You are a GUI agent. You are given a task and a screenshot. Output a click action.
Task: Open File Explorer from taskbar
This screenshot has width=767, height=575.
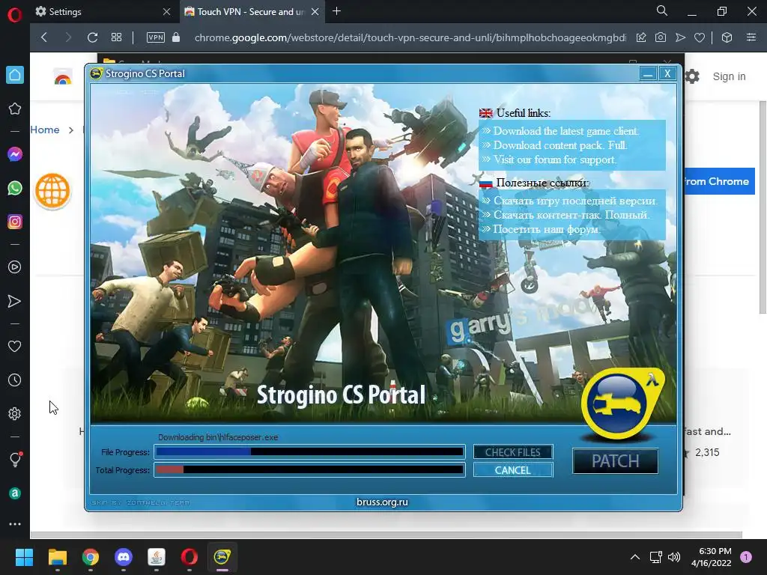tap(57, 557)
